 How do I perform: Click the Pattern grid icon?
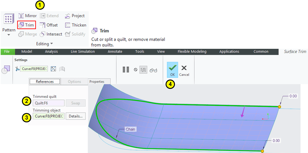[9, 19]
